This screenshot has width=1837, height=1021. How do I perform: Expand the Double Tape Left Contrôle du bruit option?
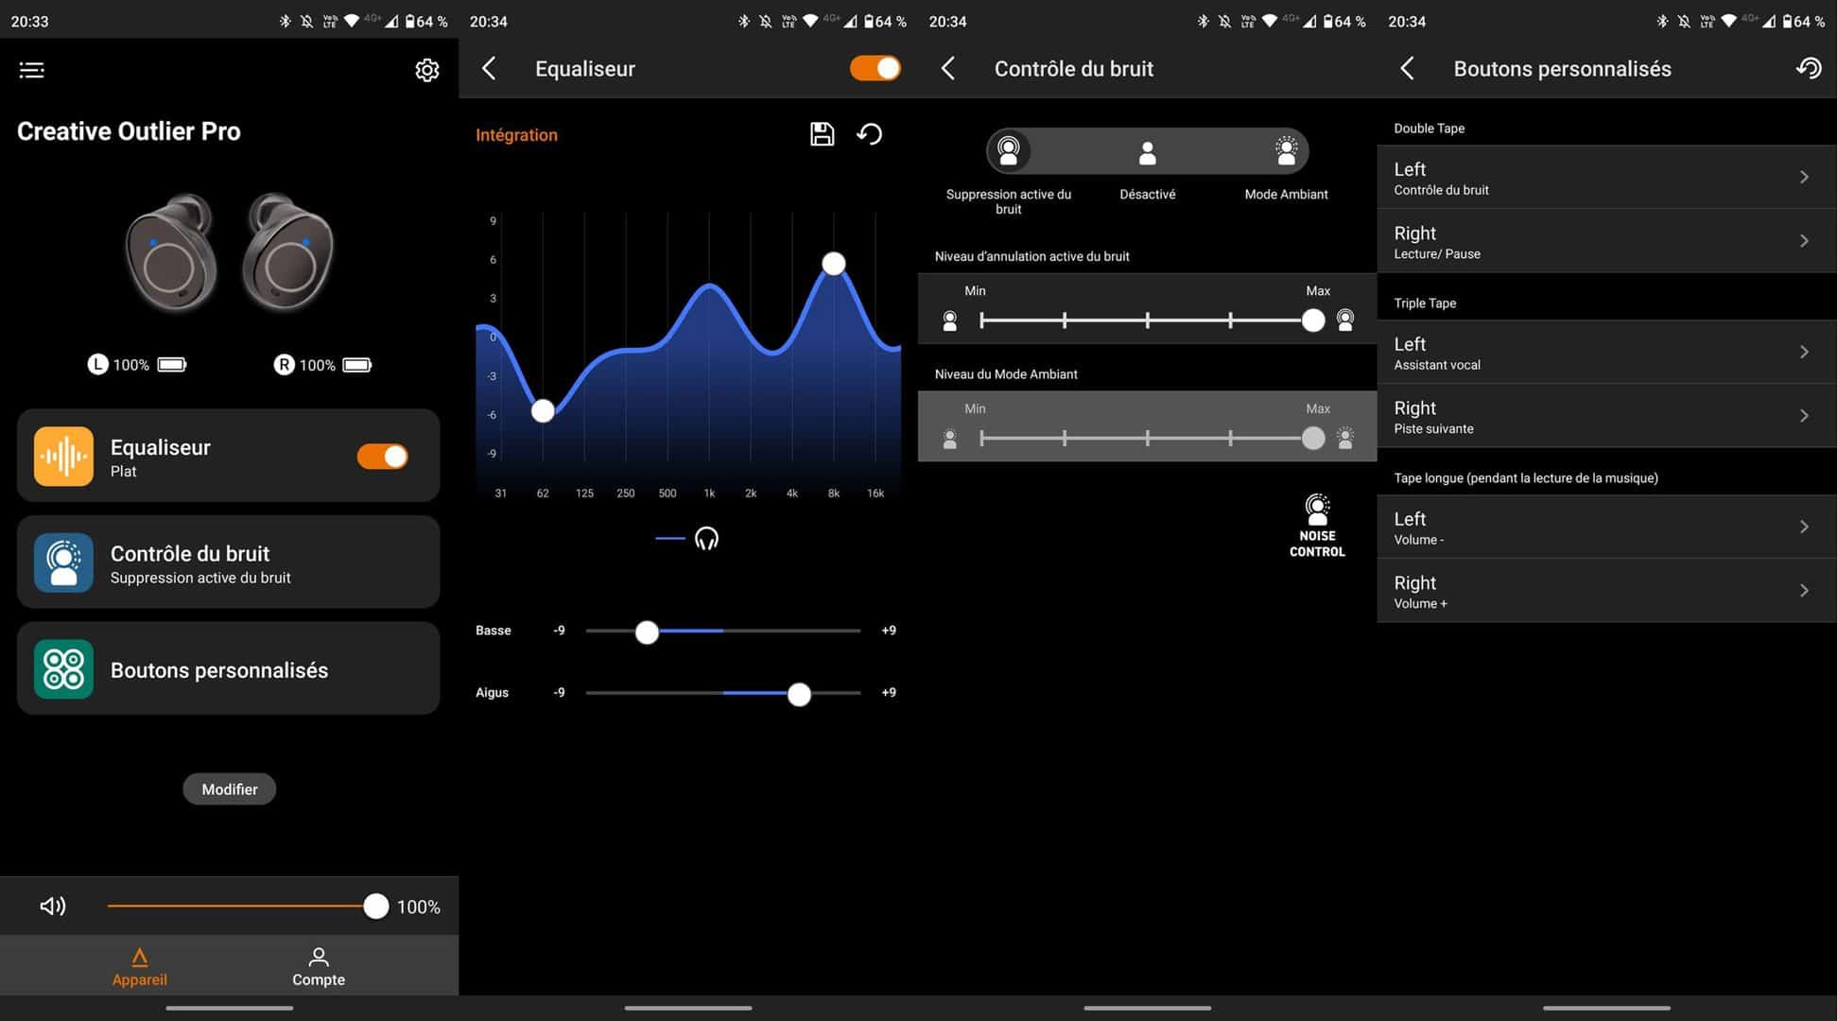coord(1605,178)
